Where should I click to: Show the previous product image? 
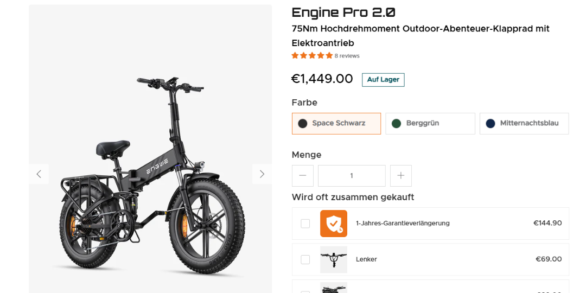pos(39,174)
